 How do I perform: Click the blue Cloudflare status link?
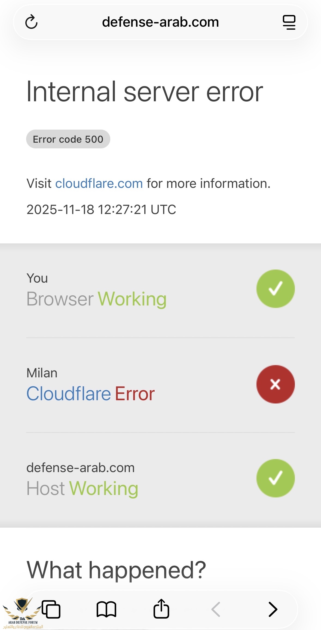click(69, 394)
